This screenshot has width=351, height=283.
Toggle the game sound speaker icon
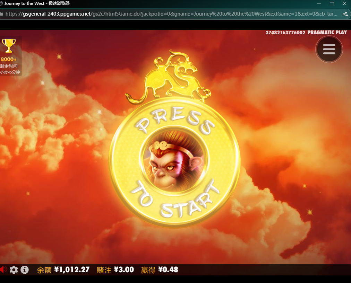point(3,269)
